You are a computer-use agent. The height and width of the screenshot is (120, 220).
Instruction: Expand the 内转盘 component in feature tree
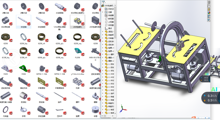(103, 38)
